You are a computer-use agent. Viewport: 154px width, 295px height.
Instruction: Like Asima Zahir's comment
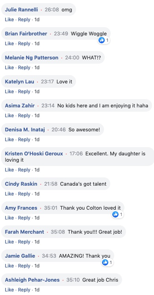tap(9, 116)
